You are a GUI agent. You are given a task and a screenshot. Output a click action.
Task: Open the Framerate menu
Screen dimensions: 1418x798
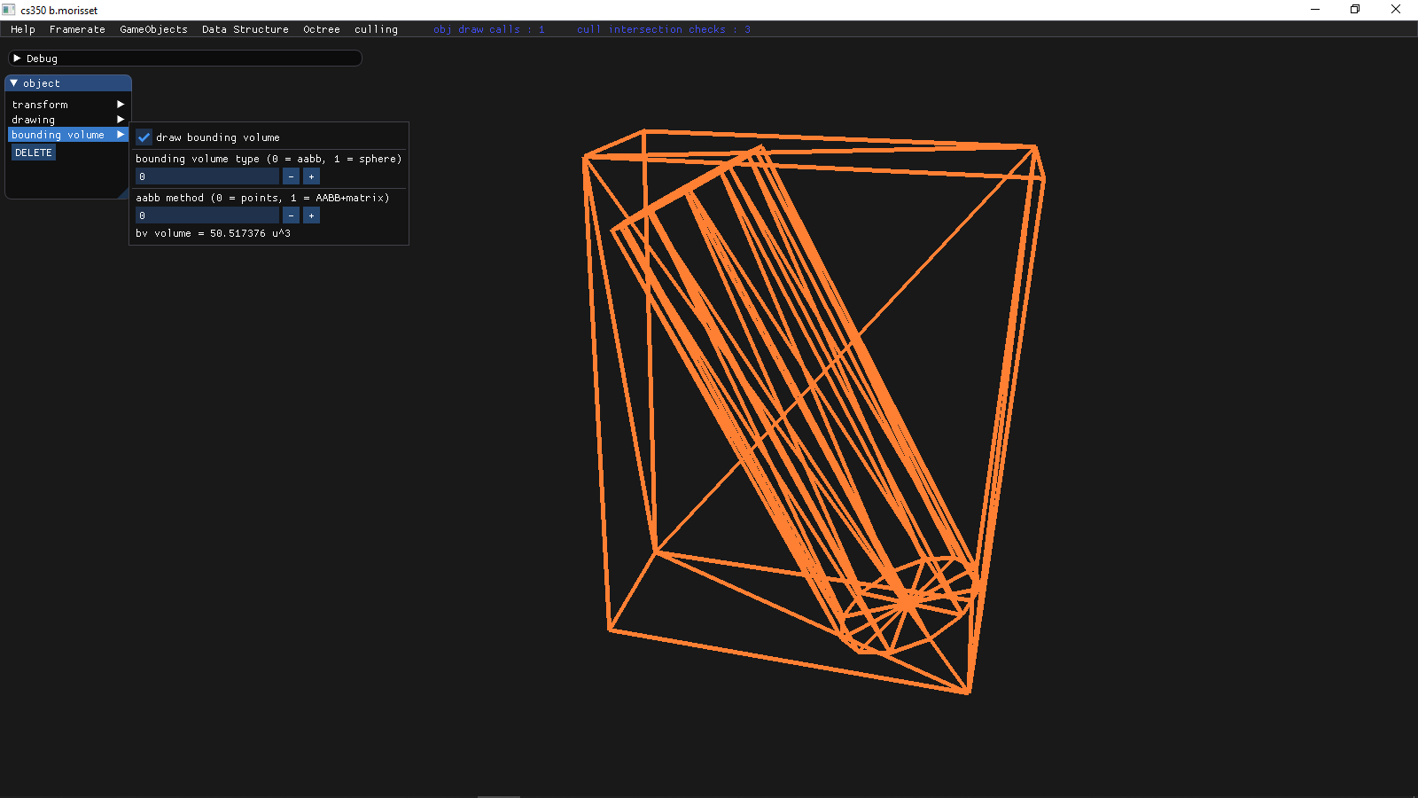pos(77,29)
